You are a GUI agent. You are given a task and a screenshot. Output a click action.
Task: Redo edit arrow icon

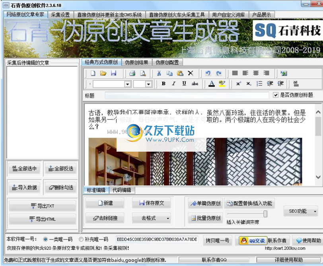tap(218, 73)
